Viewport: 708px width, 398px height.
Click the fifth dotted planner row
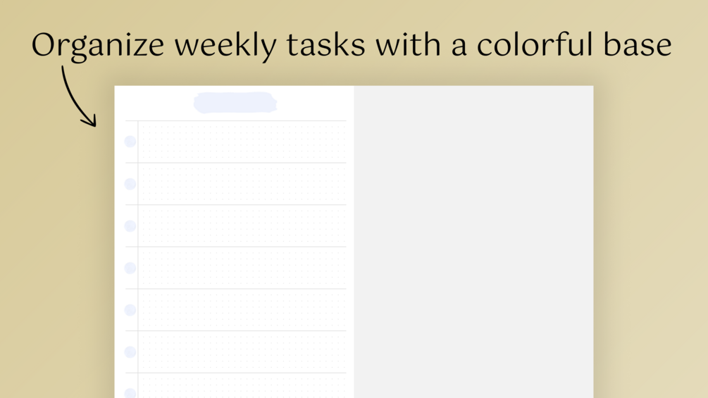242,309
